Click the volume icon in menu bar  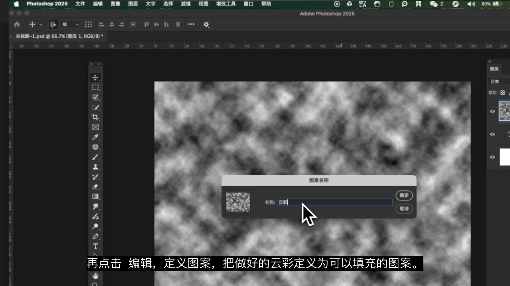point(471,4)
